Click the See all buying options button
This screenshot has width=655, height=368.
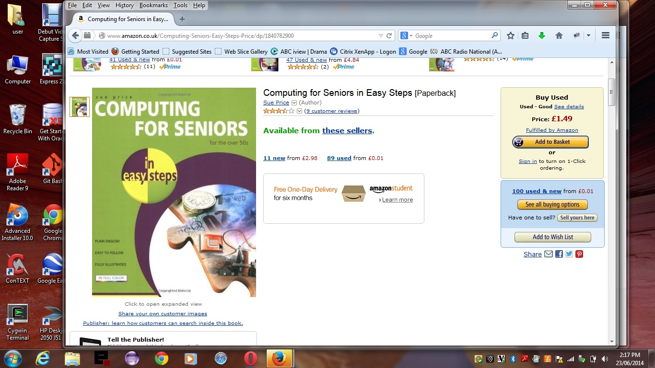552,205
